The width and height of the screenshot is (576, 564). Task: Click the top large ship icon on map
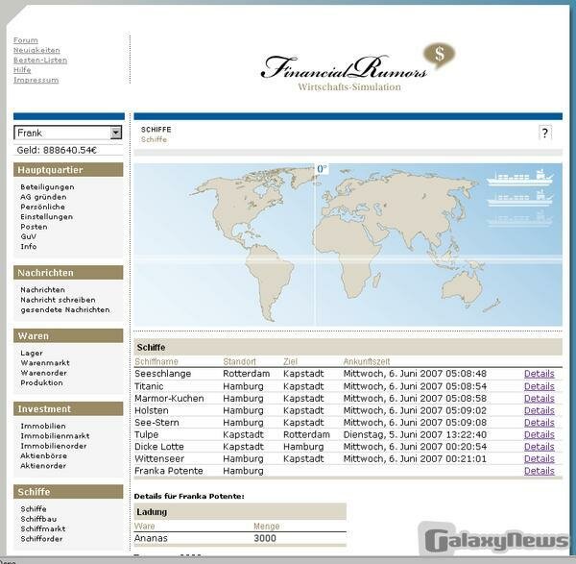(519, 179)
